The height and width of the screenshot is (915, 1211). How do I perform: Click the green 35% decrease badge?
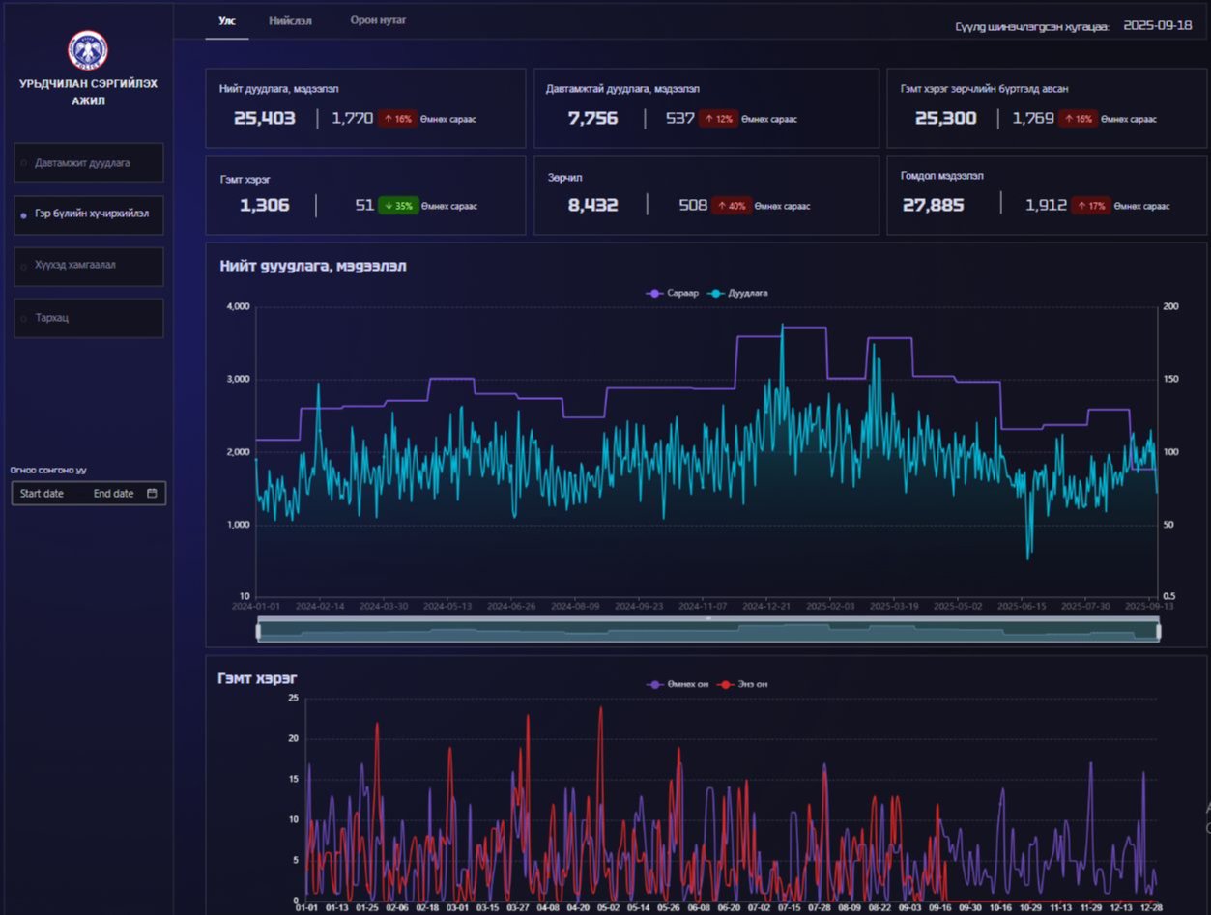tap(397, 205)
